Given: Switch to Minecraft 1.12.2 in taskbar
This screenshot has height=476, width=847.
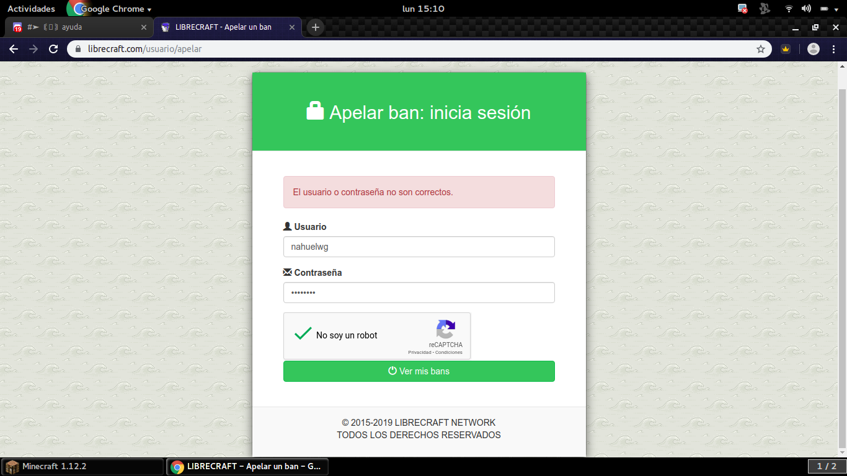Looking at the screenshot, I should (x=82, y=467).
